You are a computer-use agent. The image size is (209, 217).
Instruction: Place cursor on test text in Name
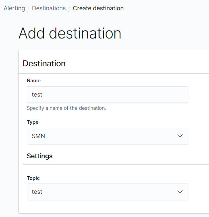pos(37,95)
